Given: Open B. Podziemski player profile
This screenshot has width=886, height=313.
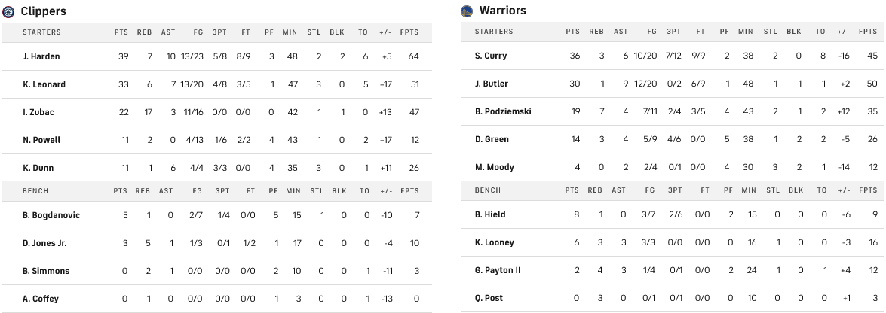Looking at the screenshot, I should pyautogui.click(x=503, y=111).
